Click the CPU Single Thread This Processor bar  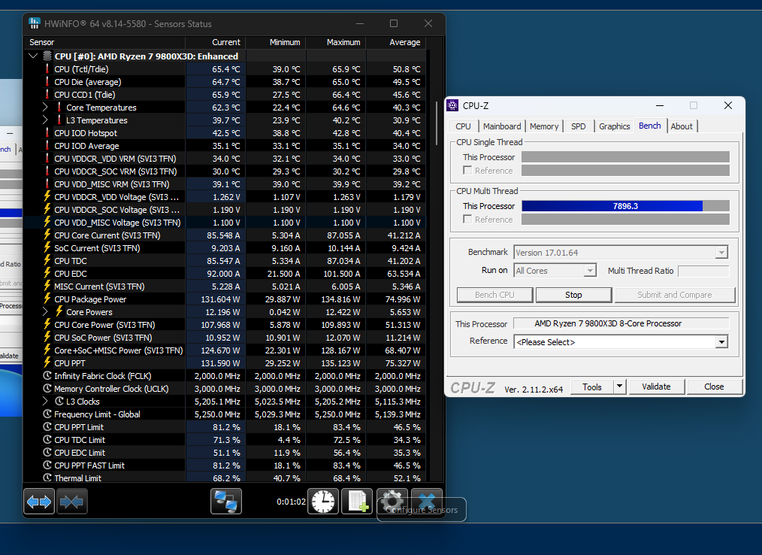click(x=625, y=156)
